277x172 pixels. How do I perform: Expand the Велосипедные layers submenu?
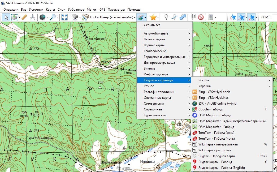point(164,39)
